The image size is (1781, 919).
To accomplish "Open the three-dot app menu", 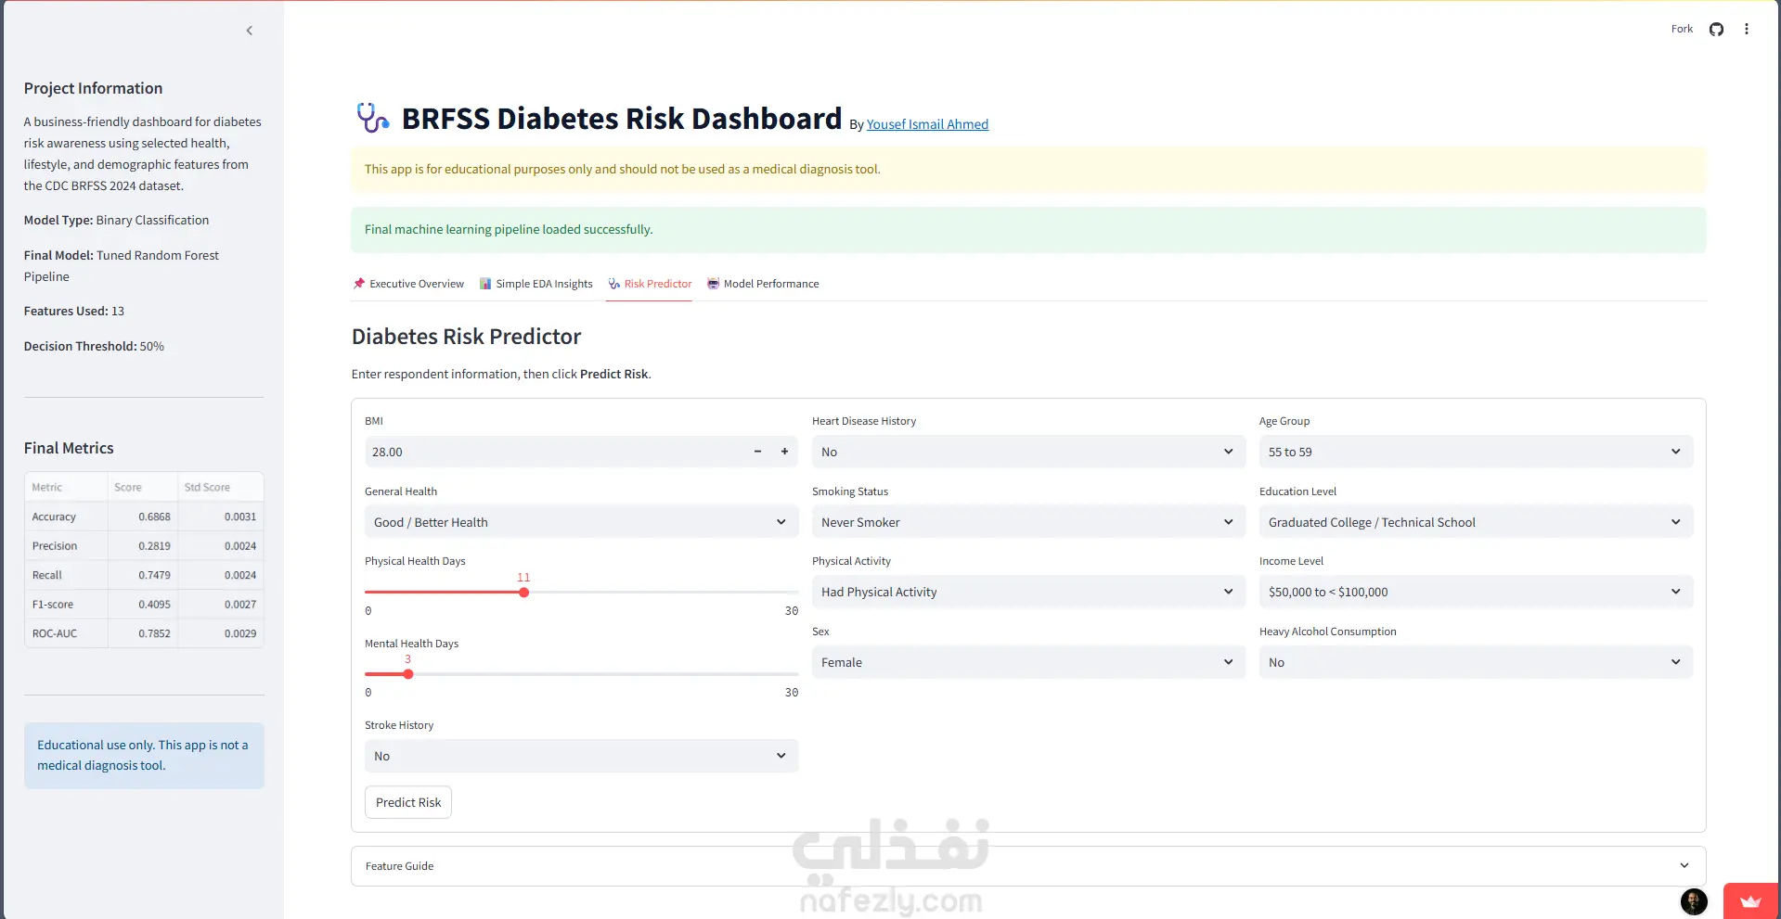I will click(1746, 29).
